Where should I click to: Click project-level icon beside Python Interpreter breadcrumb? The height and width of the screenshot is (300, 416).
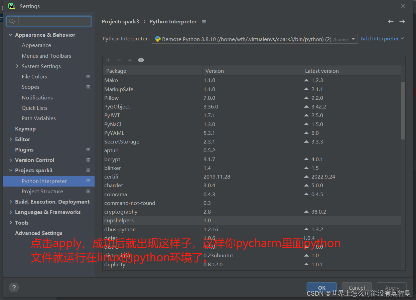coord(204,22)
